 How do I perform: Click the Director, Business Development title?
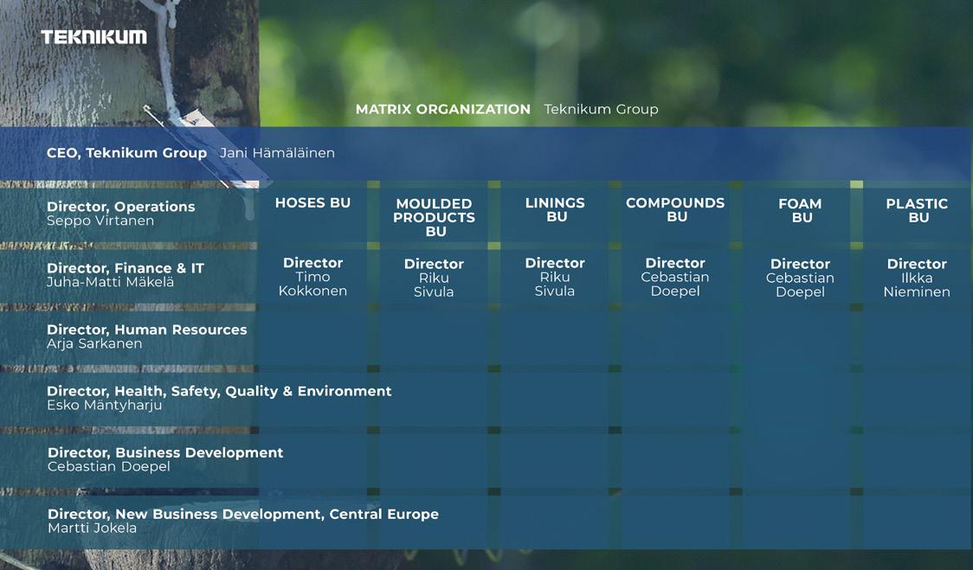pyautogui.click(x=165, y=452)
